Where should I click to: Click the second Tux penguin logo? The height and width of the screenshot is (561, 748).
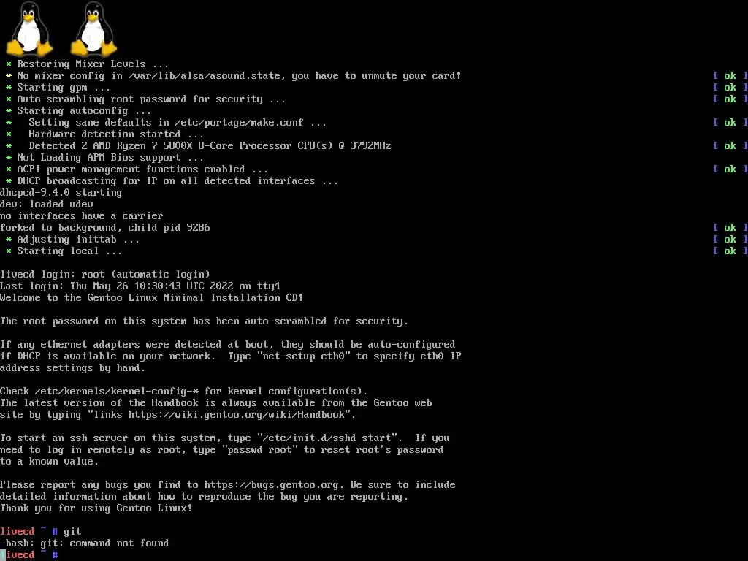94,29
